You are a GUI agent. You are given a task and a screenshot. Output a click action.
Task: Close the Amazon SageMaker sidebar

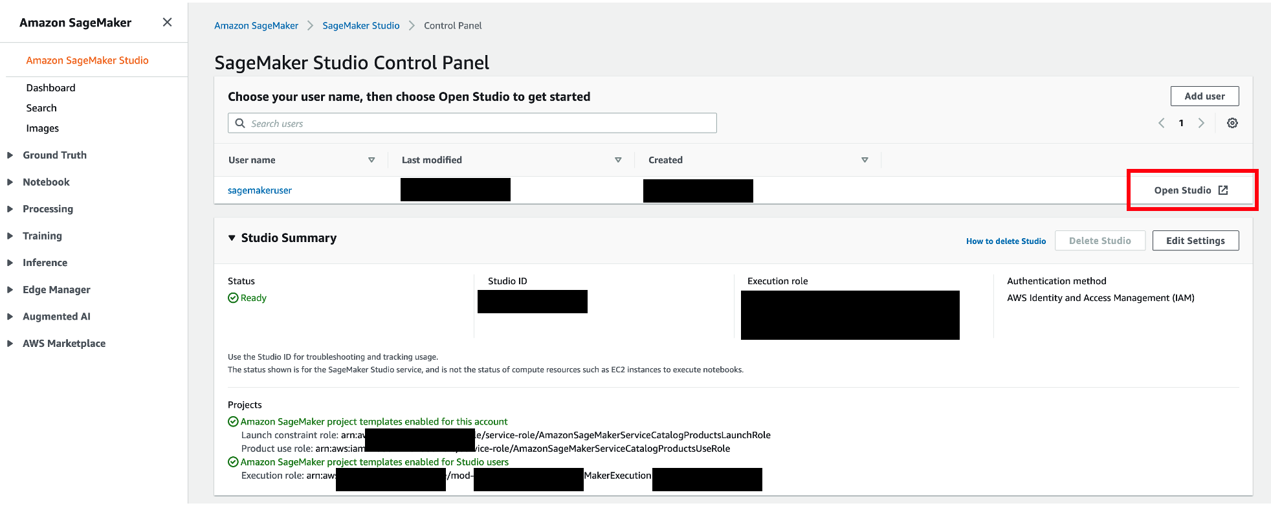point(167,22)
